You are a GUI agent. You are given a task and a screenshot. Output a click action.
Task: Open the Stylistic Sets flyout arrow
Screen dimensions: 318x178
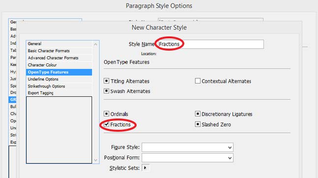click(145, 168)
